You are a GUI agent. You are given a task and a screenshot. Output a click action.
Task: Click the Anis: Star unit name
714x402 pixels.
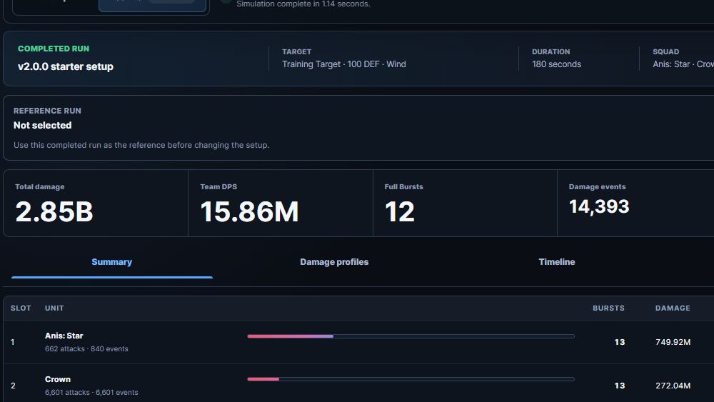click(64, 336)
